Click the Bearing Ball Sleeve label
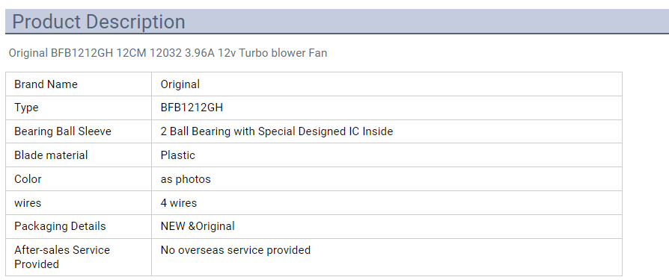 tap(63, 131)
